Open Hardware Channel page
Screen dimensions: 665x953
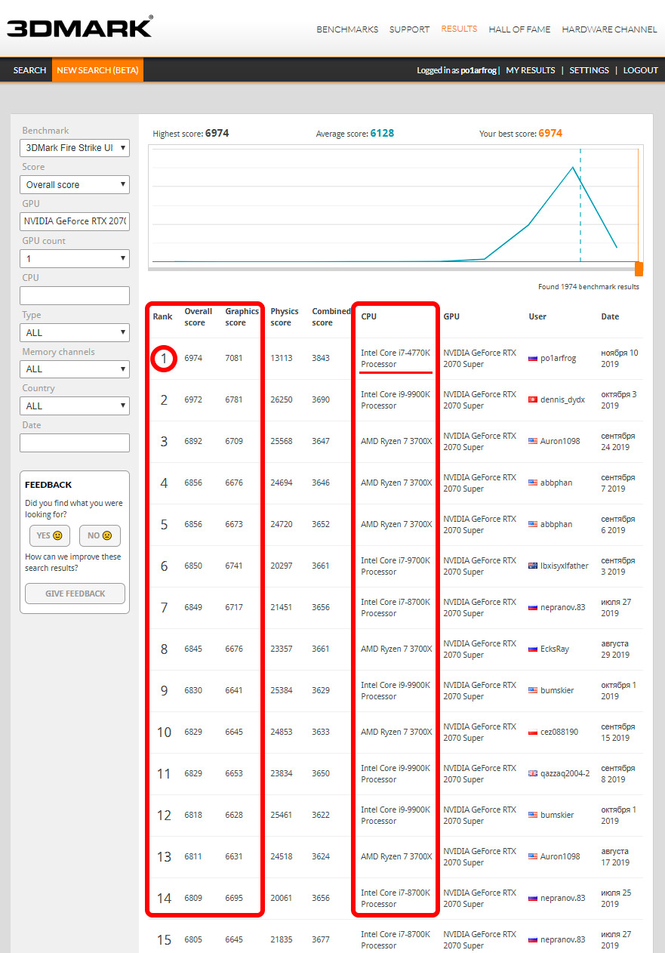point(609,29)
